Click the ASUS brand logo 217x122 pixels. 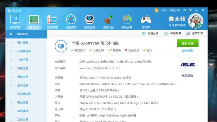tap(187, 65)
